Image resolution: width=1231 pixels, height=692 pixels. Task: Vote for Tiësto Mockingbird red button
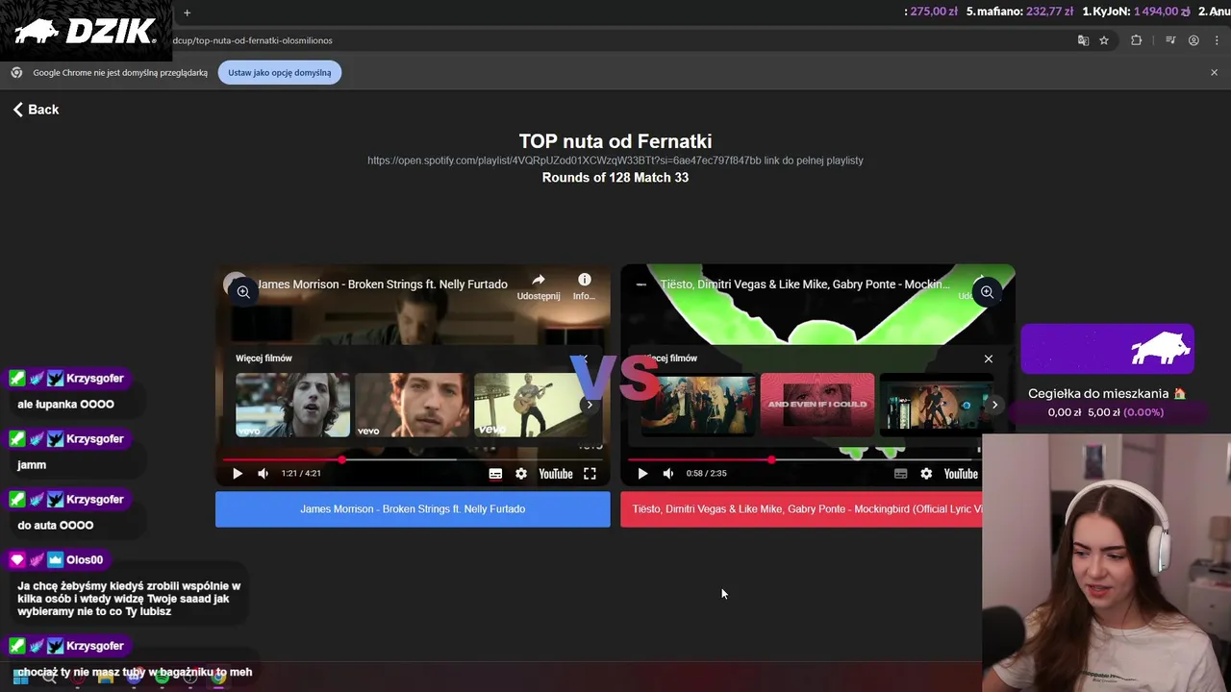[801, 509]
